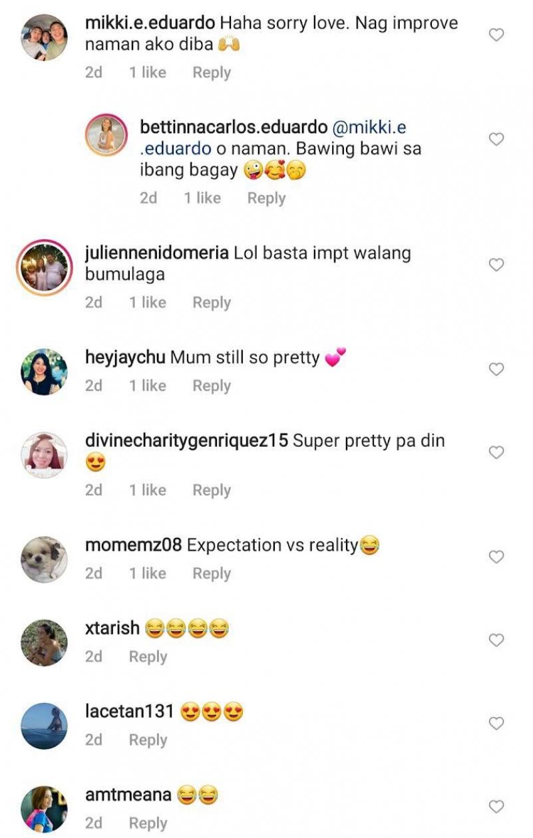Reply to mikki.e.eduardo's comment

[x=212, y=72]
